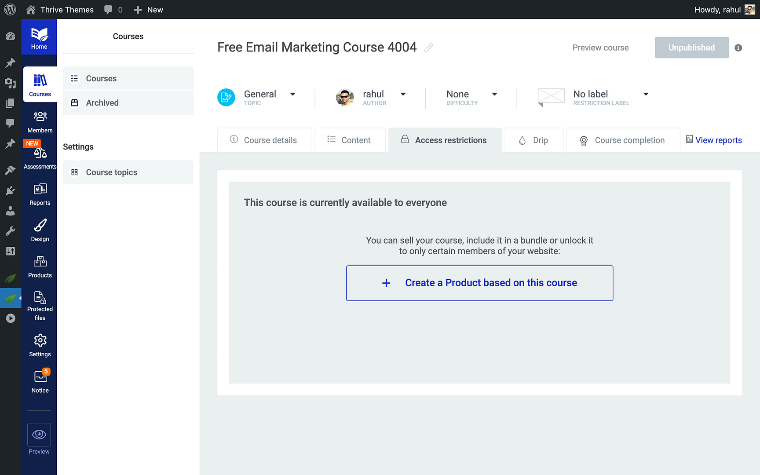
Task: Click the pencil icon to edit course title
Action: (429, 47)
